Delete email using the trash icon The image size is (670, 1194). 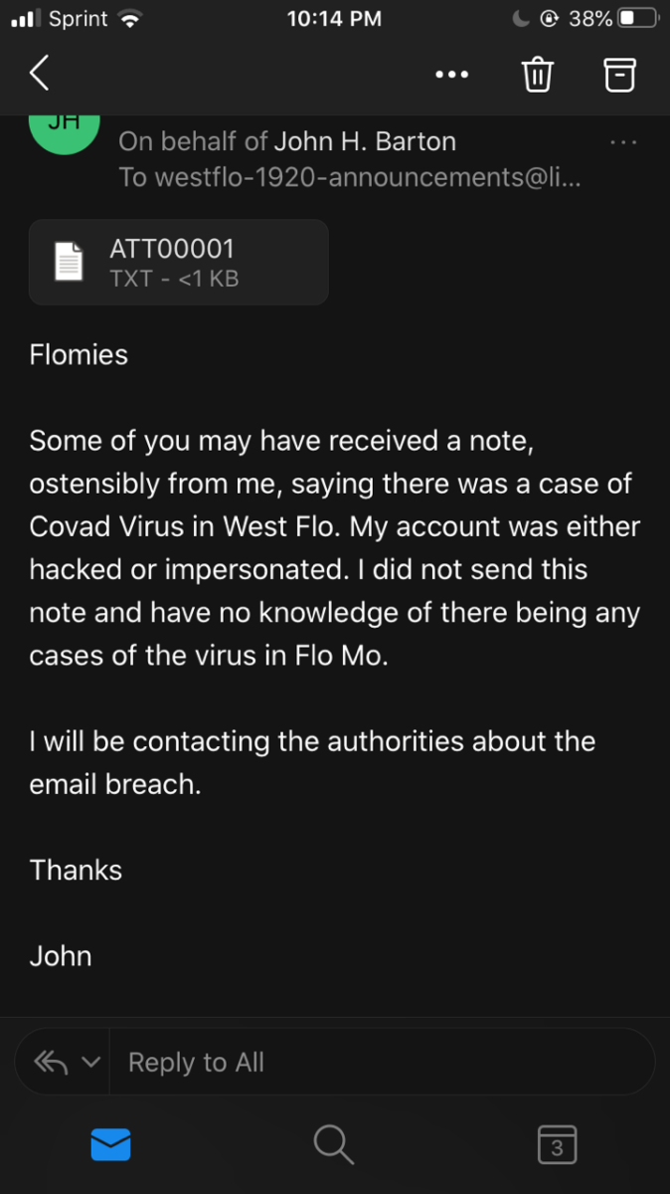(537, 75)
